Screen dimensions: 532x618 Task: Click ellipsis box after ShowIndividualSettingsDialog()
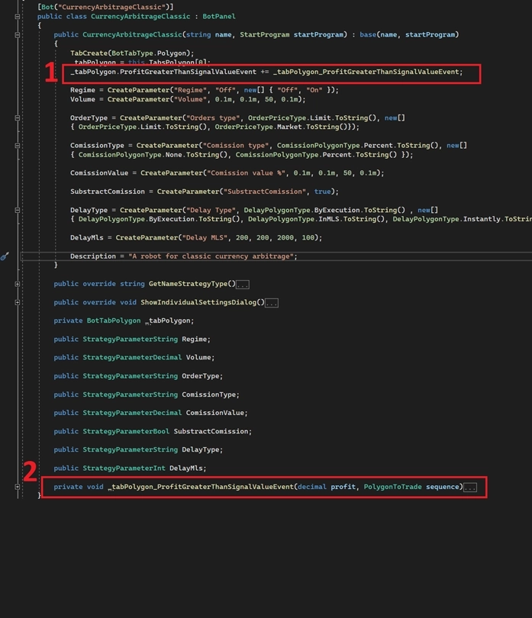click(271, 303)
